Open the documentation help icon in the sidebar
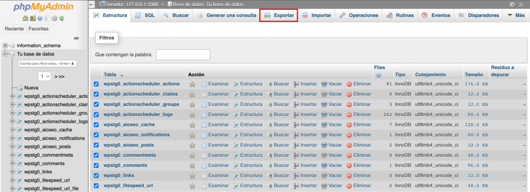This screenshot has height=192, width=530. coord(40,19)
